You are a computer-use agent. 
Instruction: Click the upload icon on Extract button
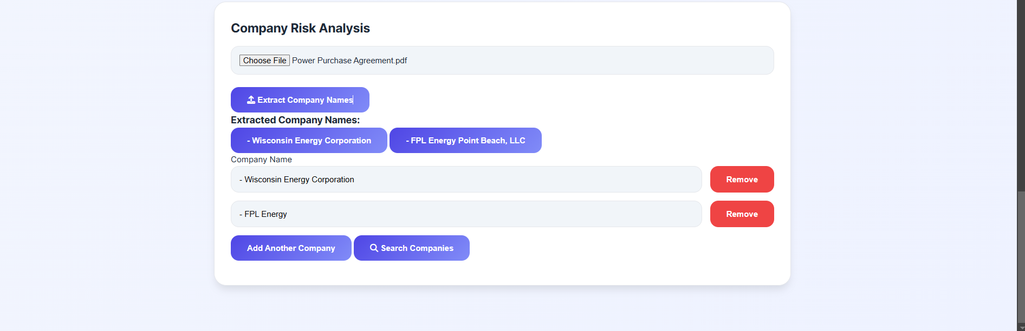[251, 100]
